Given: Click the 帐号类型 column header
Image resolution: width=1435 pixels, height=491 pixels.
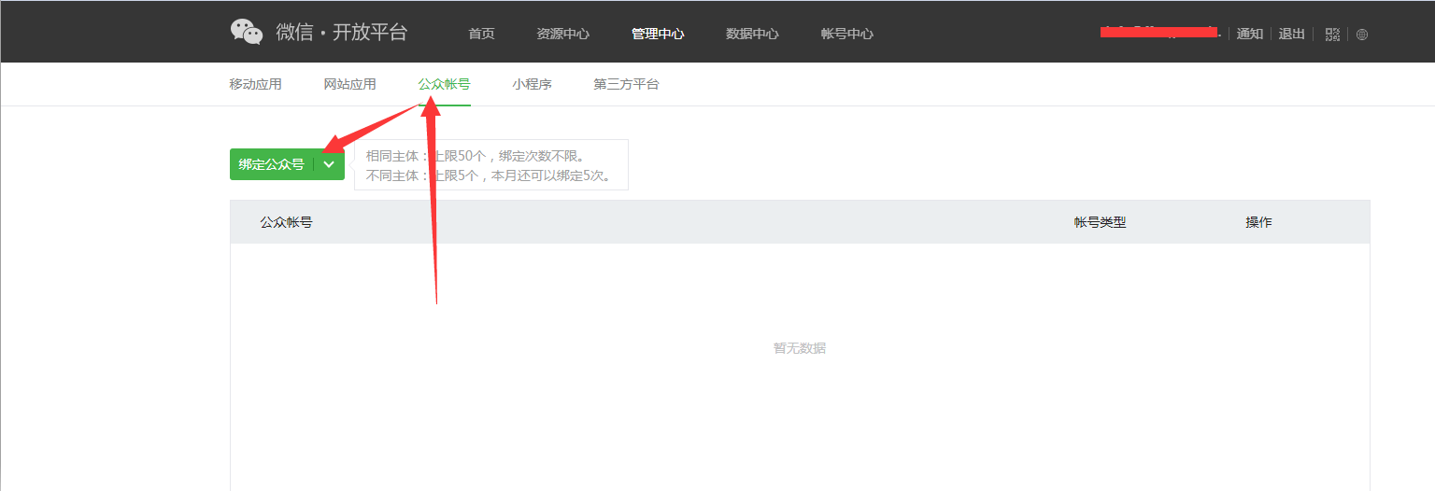Looking at the screenshot, I should point(1100,222).
